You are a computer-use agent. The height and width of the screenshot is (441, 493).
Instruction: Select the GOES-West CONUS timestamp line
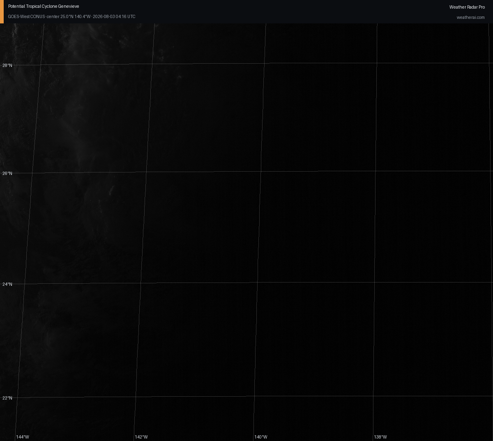(71, 16)
